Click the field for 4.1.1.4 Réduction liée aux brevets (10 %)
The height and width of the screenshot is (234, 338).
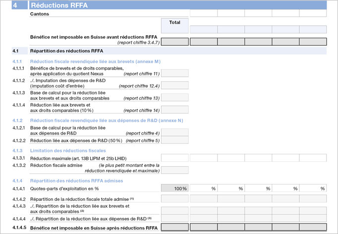click(175, 109)
